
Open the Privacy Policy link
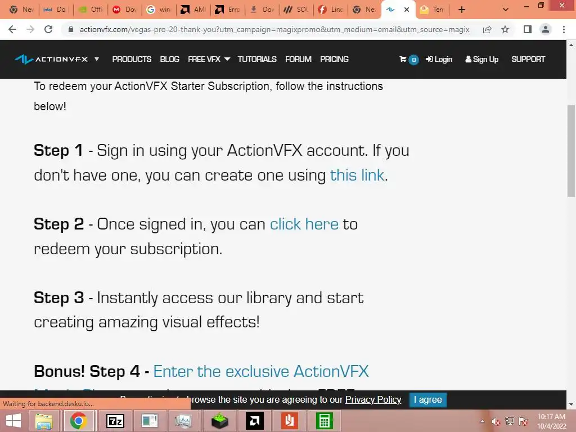tap(373, 400)
